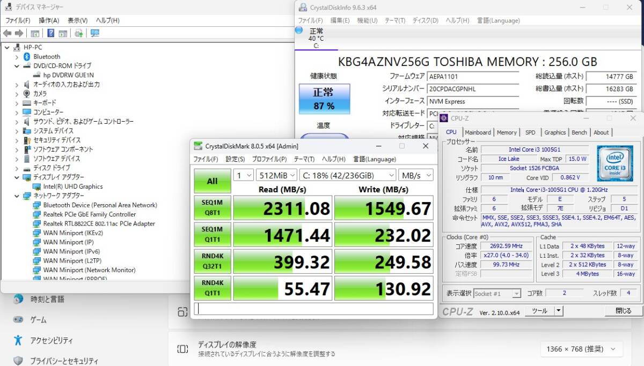
Task: Open the 512MiB test size dropdown
Action: [276, 175]
